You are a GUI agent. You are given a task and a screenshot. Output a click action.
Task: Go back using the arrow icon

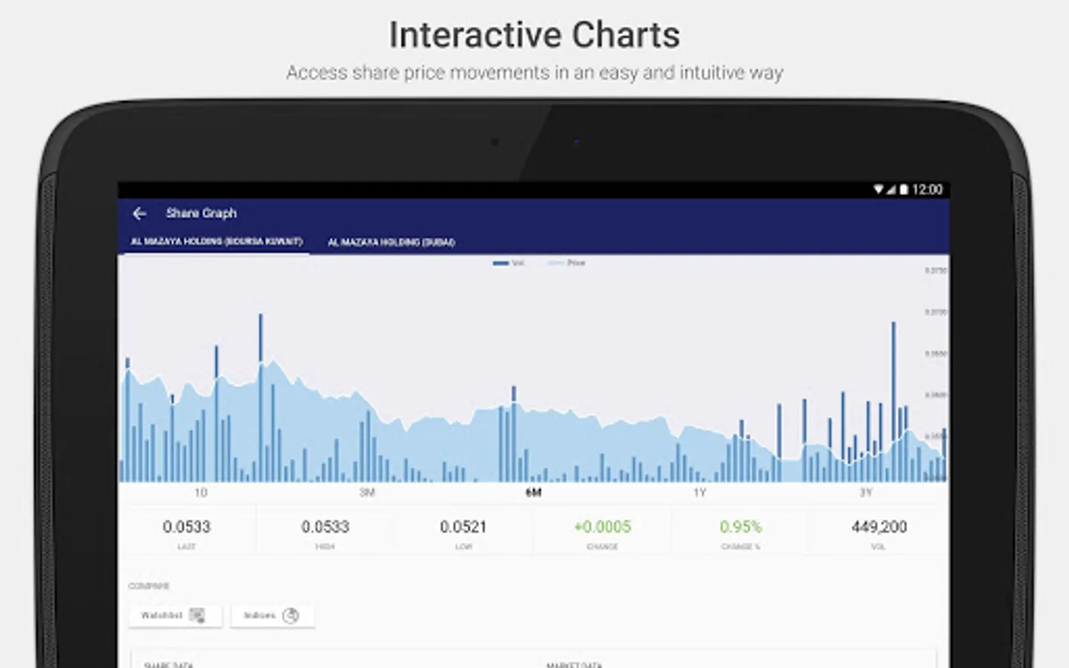coord(140,214)
